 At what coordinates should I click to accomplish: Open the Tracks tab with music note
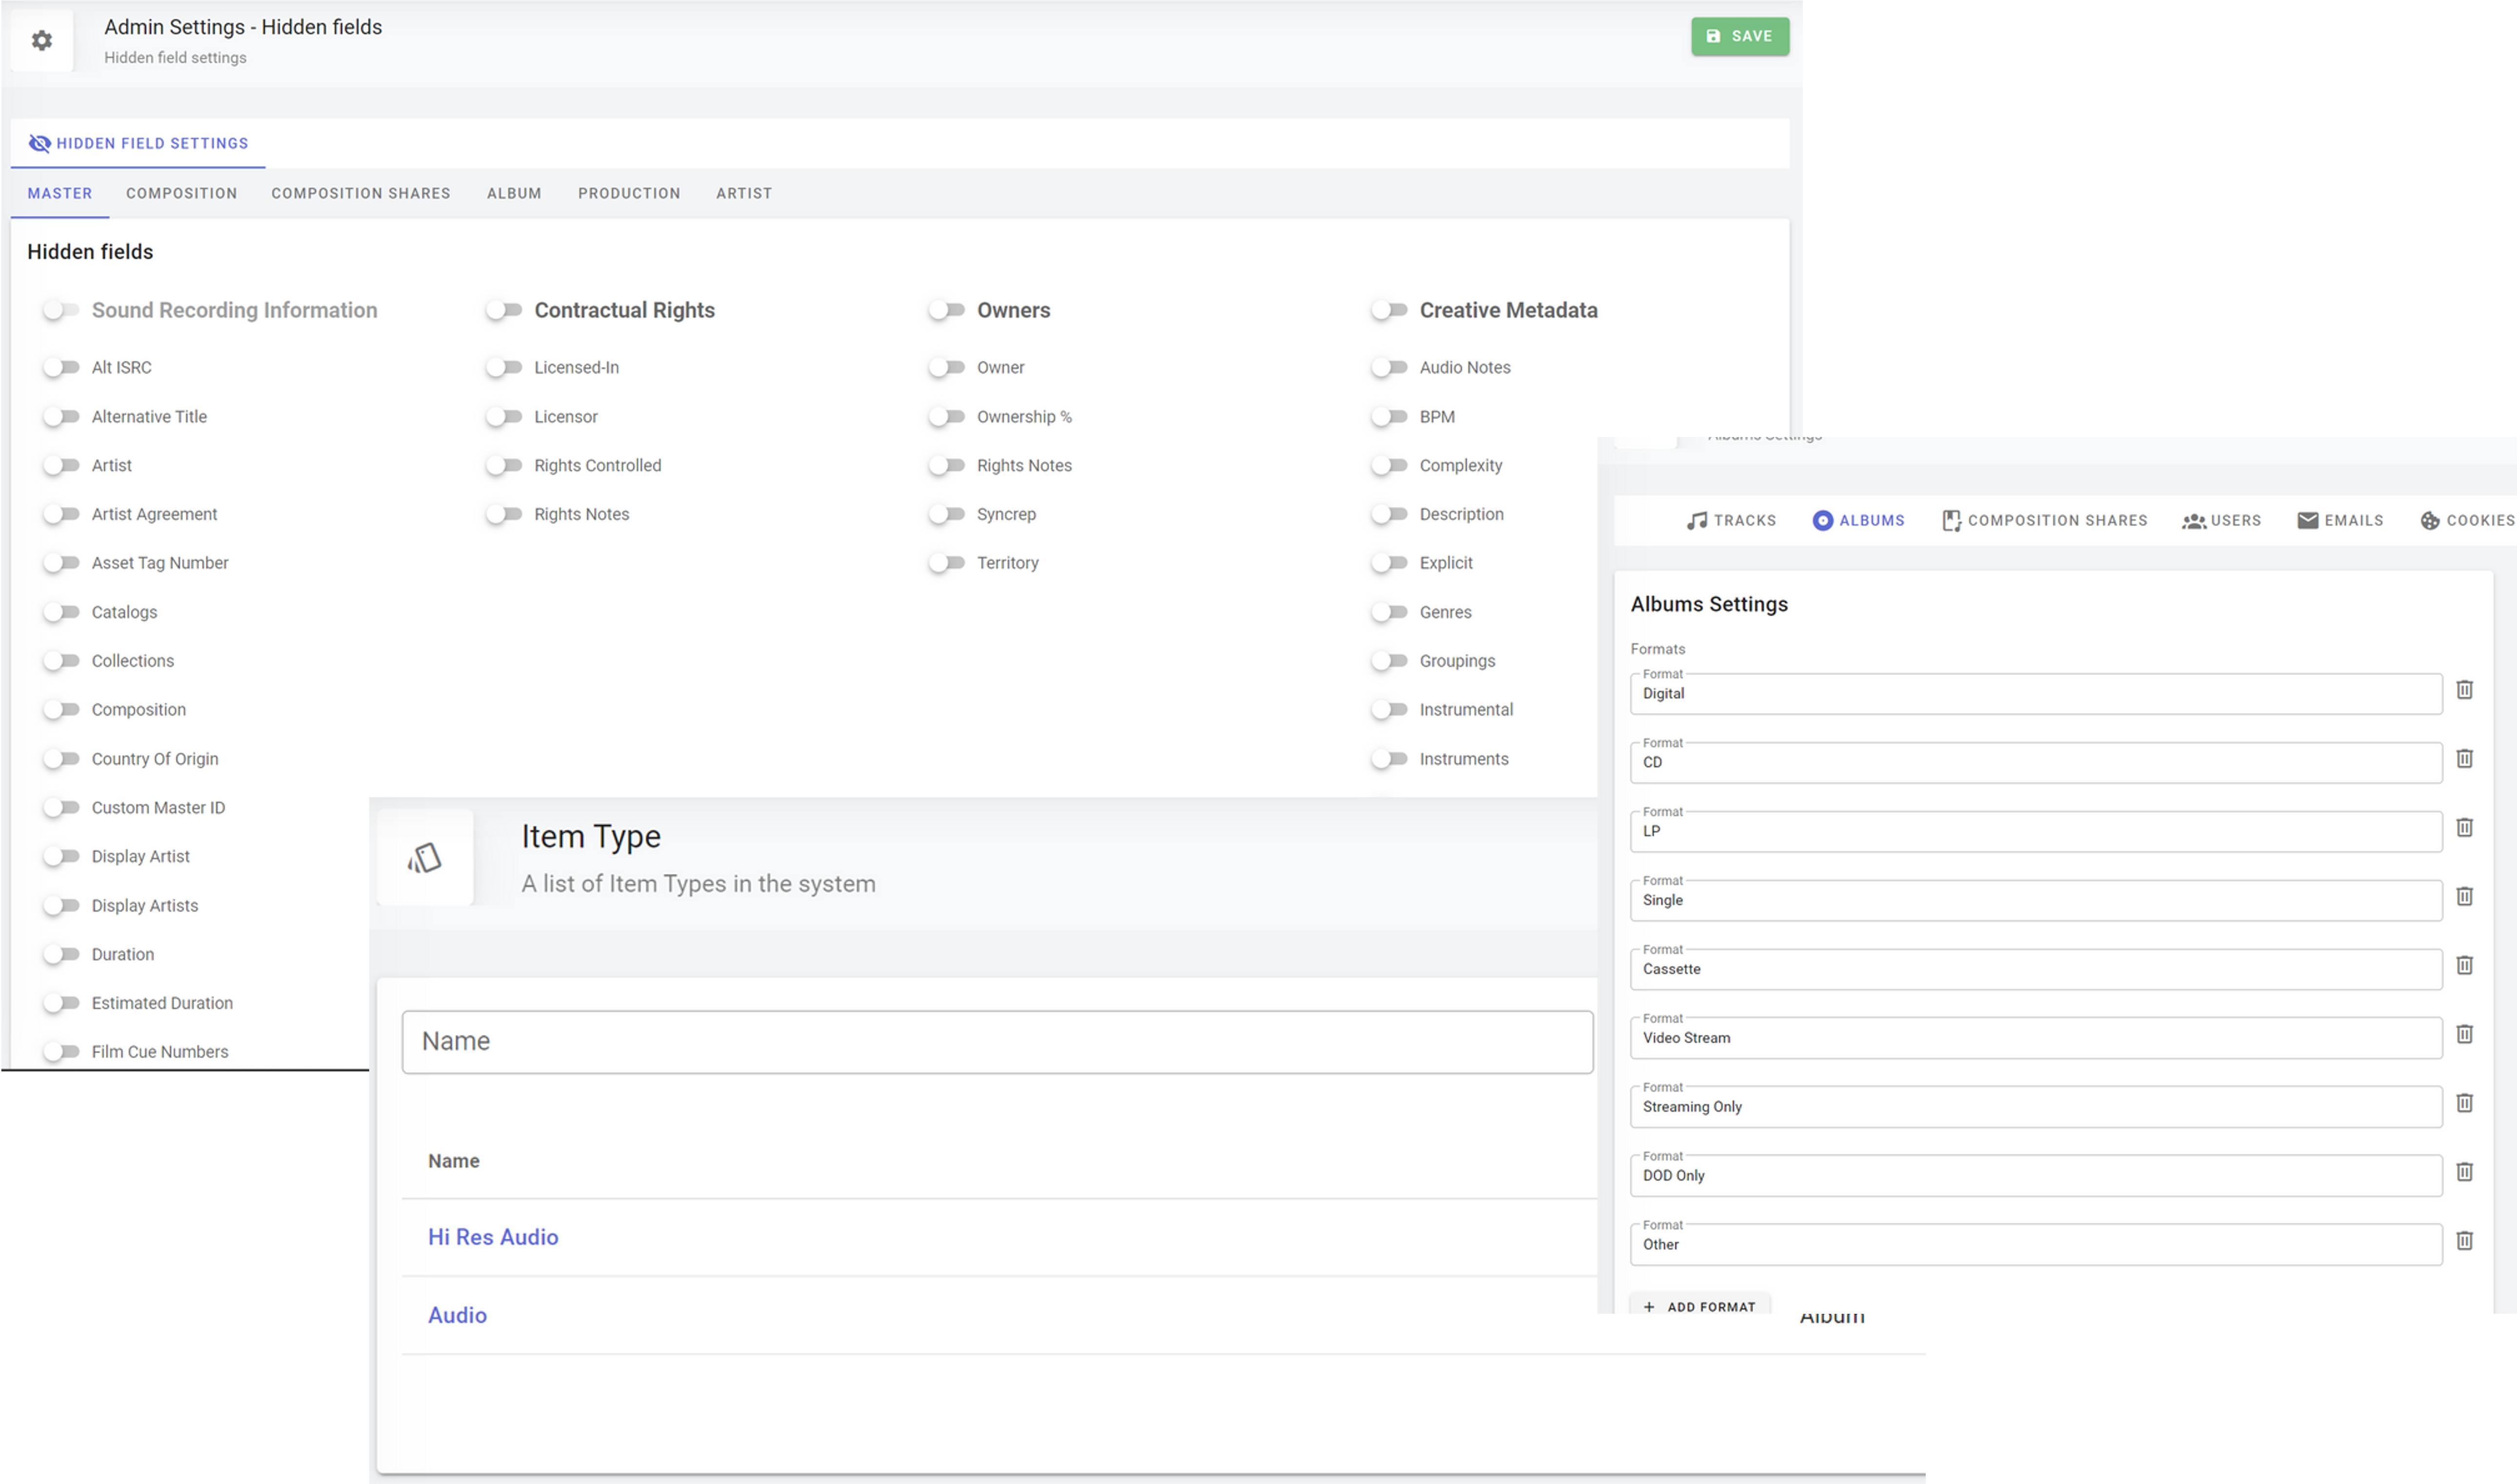tap(1730, 520)
